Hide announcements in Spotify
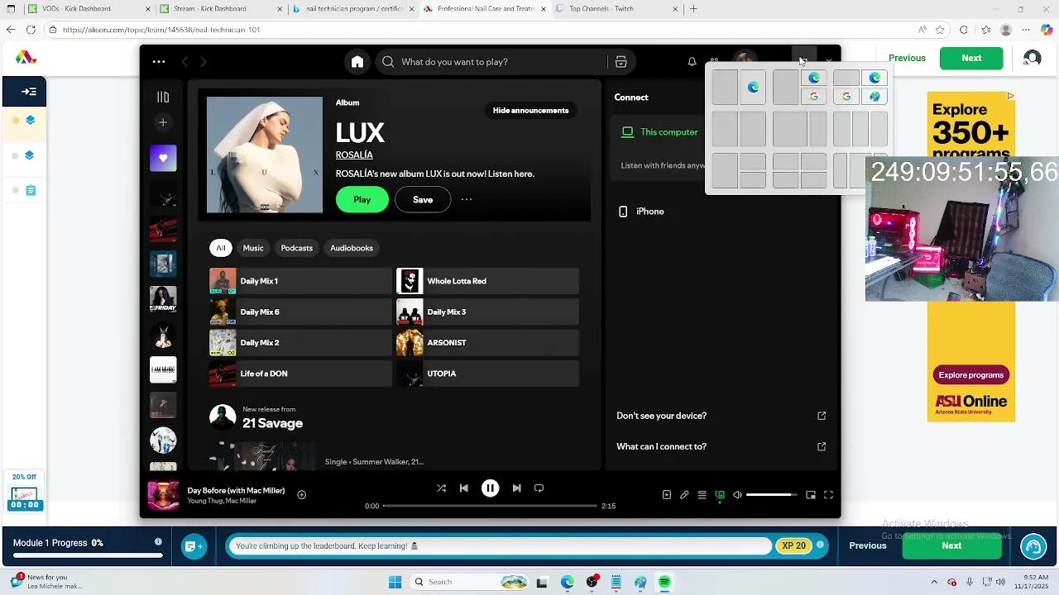1059x595 pixels. click(x=530, y=110)
